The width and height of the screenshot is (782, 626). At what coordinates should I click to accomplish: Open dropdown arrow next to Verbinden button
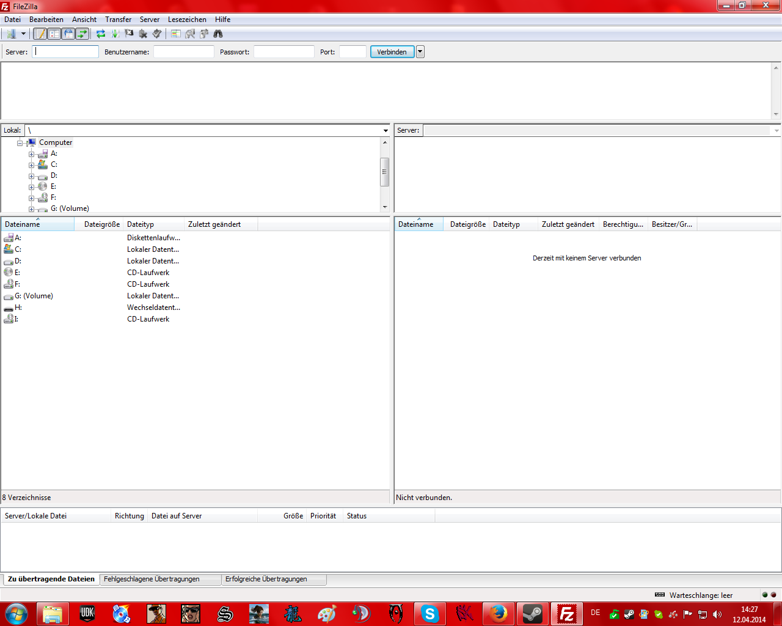420,52
